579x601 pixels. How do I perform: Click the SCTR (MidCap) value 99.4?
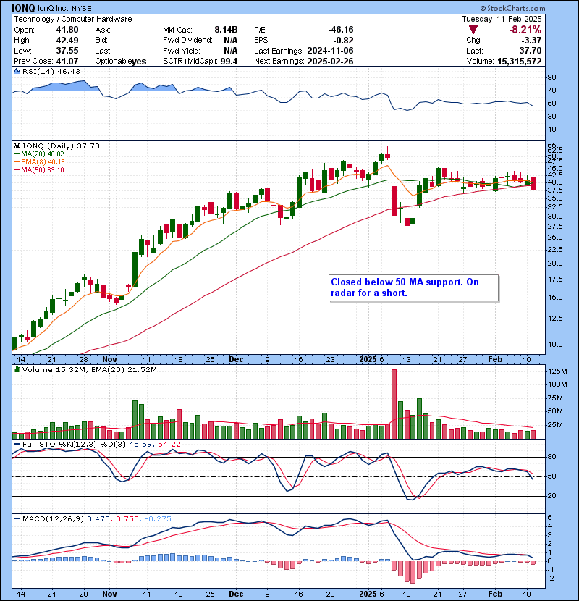point(229,61)
